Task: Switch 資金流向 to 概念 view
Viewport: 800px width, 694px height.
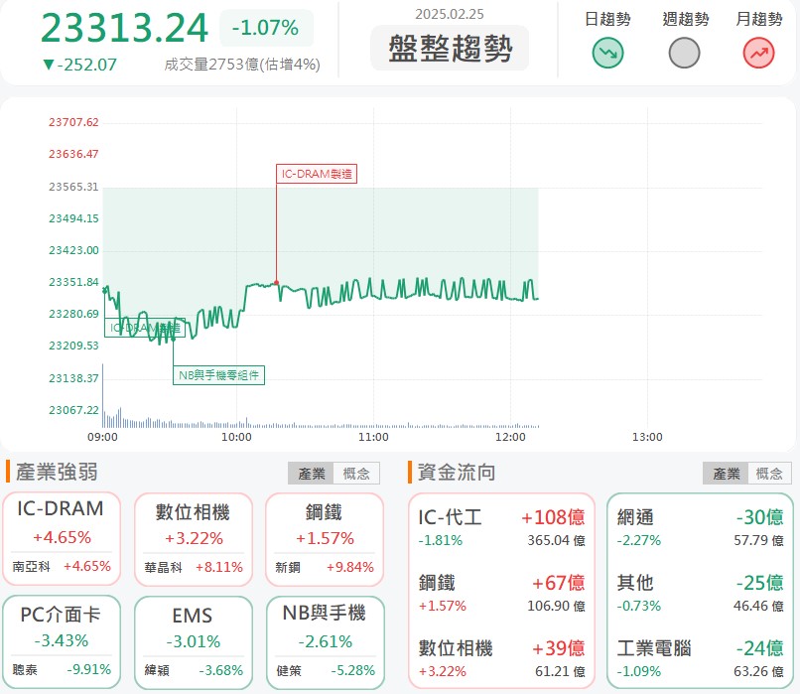Action: [x=769, y=474]
